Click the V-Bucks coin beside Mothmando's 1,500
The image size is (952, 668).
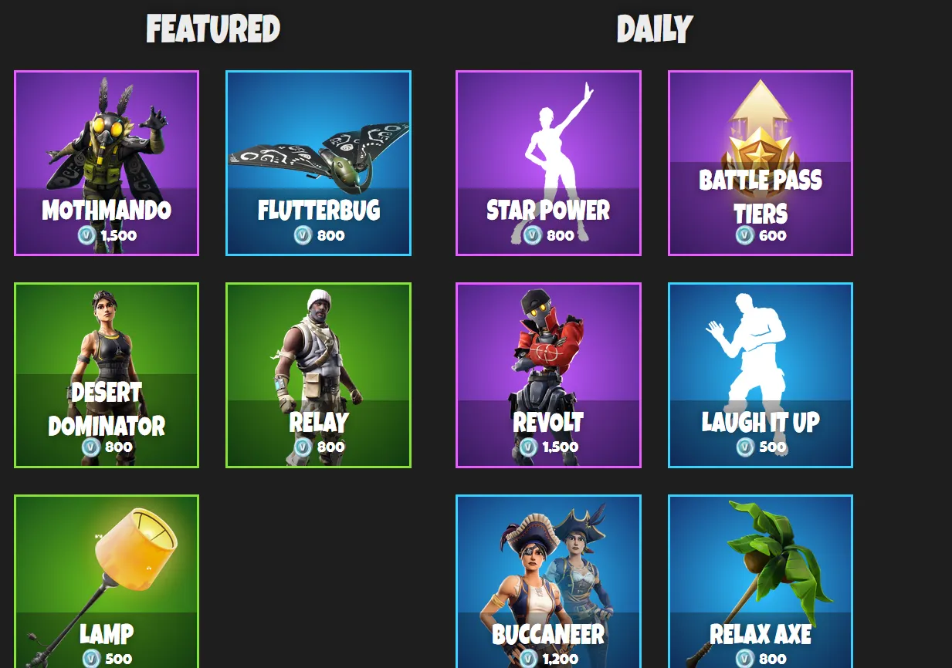pos(87,235)
